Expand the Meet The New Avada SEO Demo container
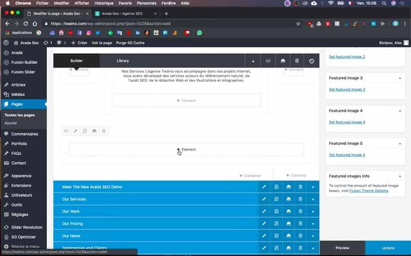Viewport: 411px width, 256px height. pyautogui.click(x=313, y=187)
